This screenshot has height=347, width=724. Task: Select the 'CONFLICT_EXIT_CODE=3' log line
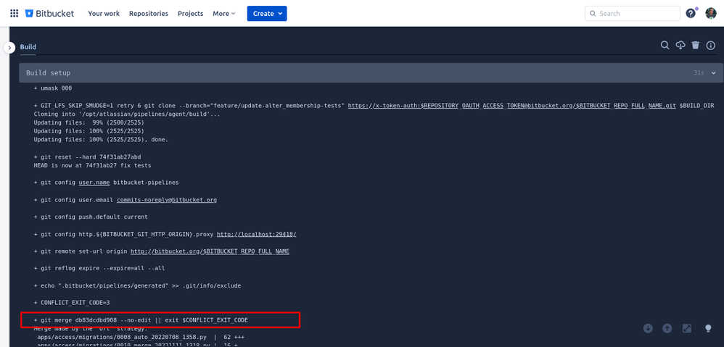[x=72, y=302]
